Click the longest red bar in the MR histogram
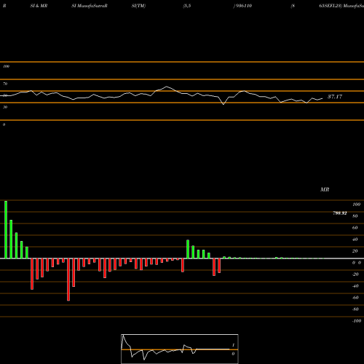This screenshot has width=364, height=364. click(x=68, y=280)
